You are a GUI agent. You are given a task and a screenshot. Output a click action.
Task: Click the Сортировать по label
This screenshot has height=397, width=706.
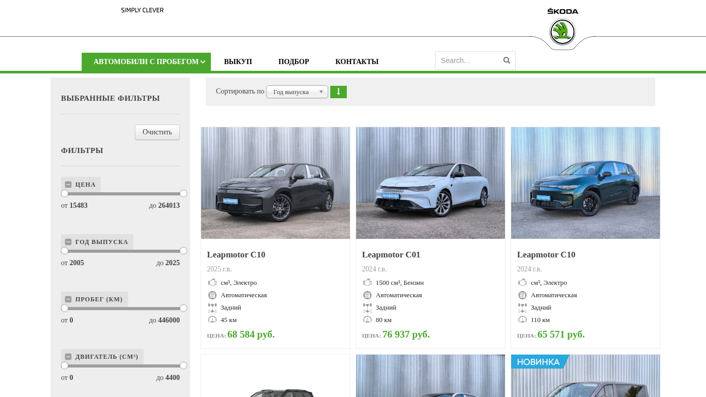[240, 91]
